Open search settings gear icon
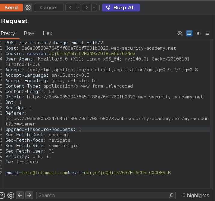The image size is (215, 201). coord(11,195)
